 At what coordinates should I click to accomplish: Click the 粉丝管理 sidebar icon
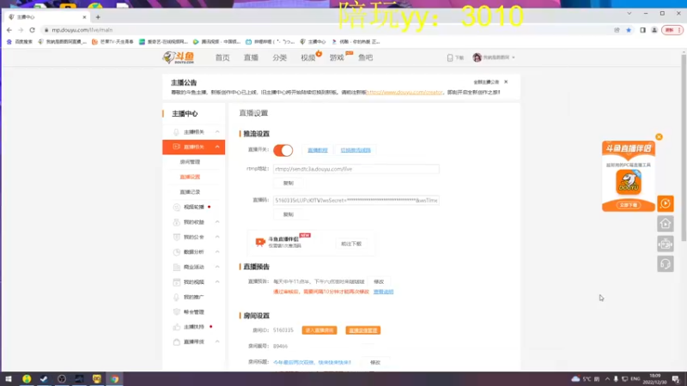(x=177, y=312)
